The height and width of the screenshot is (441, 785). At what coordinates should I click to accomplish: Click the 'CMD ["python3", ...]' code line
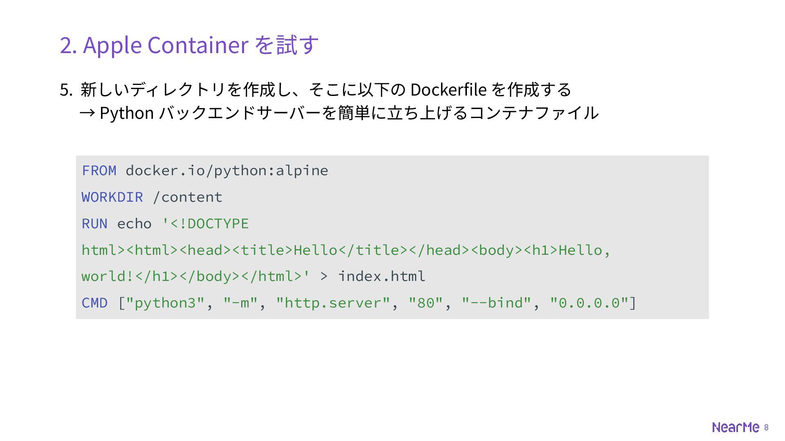(x=359, y=303)
